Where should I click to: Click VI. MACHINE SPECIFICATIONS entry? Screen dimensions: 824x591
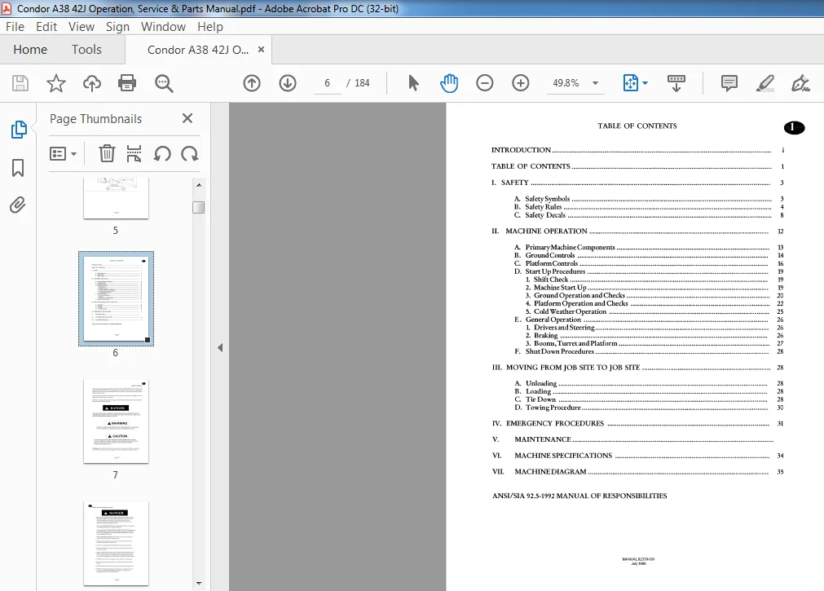click(x=637, y=456)
